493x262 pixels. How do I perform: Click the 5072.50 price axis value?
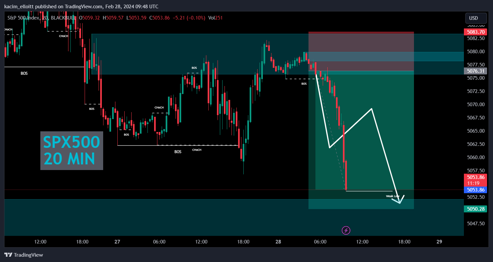476,91
